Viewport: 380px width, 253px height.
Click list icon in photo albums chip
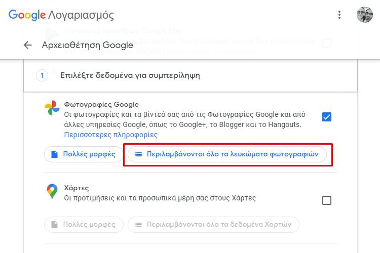click(x=138, y=154)
